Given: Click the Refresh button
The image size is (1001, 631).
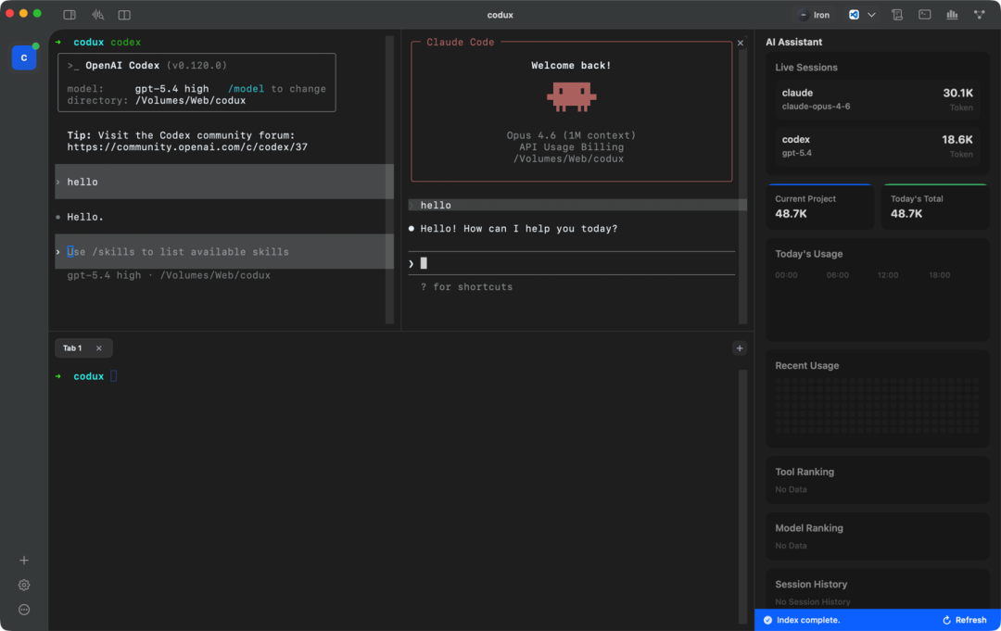Looking at the screenshot, I should 965,620.
